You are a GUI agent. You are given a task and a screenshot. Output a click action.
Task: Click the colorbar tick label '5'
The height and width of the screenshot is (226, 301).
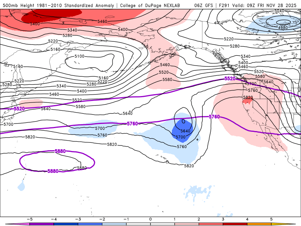(271, 219)
